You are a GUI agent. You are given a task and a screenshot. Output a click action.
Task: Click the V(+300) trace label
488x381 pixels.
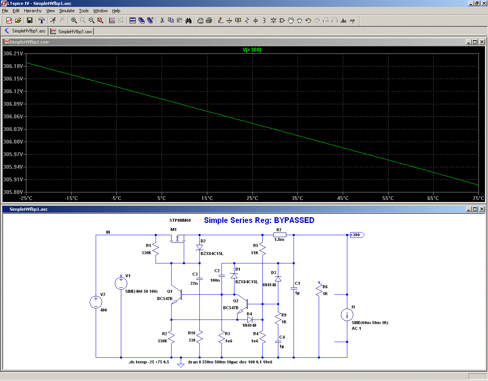click(252, 50)
